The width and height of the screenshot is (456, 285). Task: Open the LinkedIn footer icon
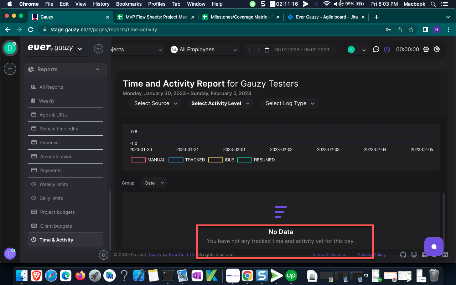445,255
